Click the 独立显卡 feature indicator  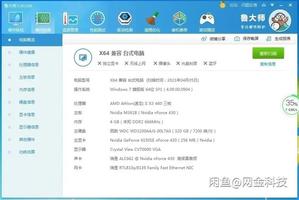click(x=108, y=64)
